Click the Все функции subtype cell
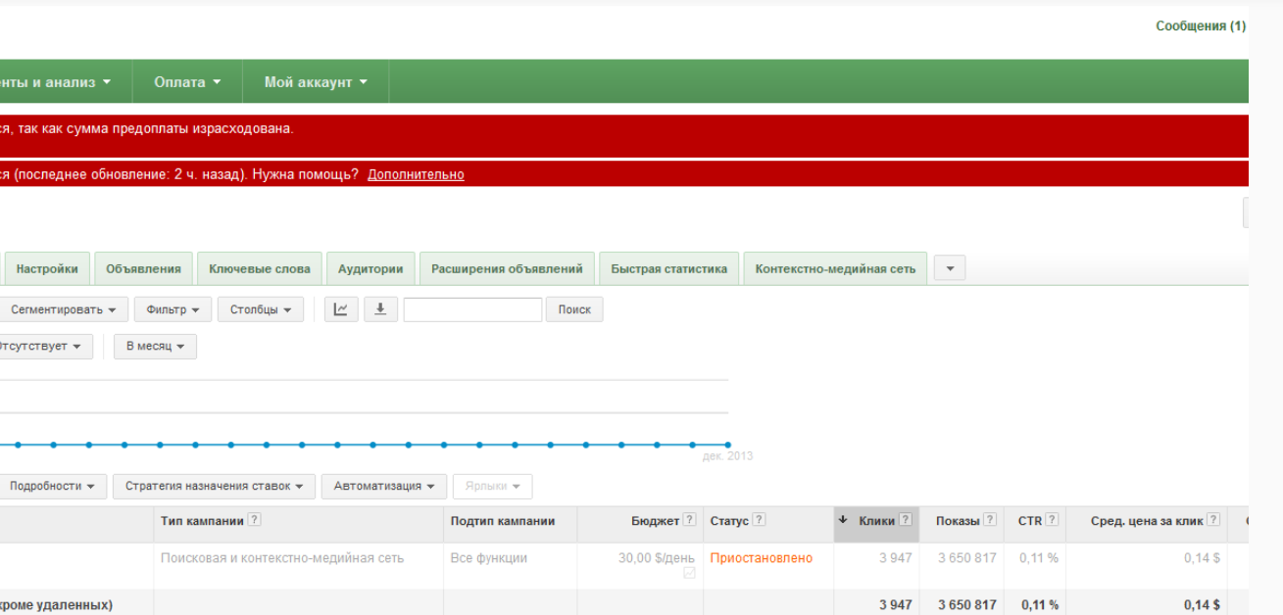This screenshot has height=615, width=1283. coord(489,558)
